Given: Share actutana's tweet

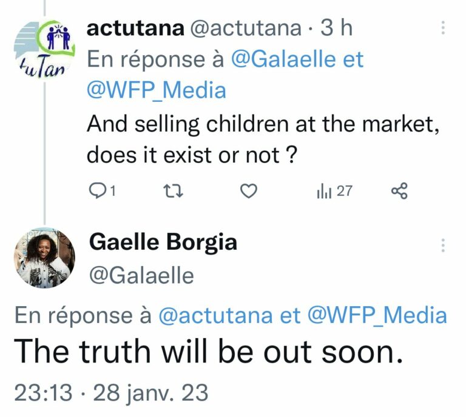Looking at the screenshot, I should (399, 191).
